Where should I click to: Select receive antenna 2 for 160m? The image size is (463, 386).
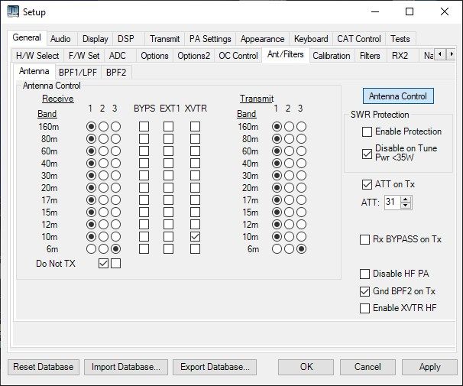104,126
